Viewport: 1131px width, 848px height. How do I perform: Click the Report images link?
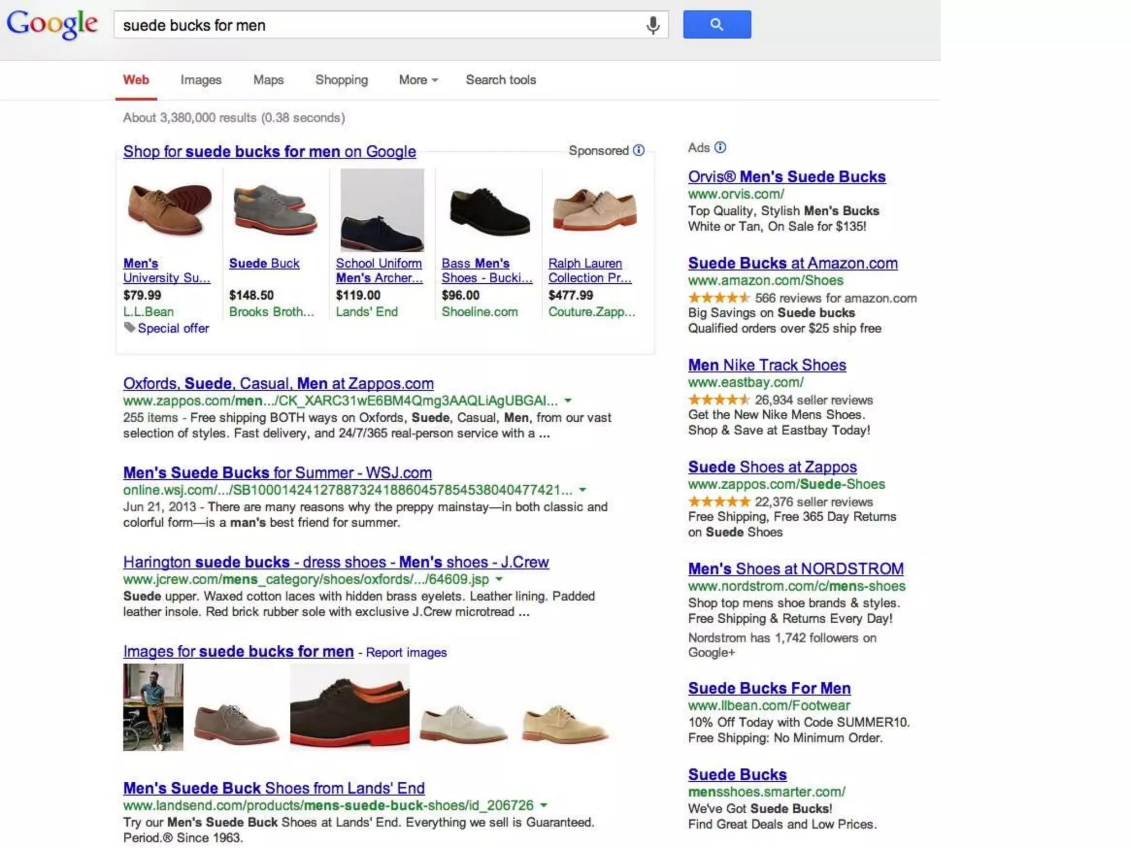406,653
